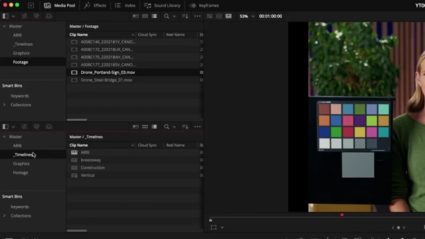Select single viewer mode icon
Screen dimensions: 425x239
pos(210,16)
